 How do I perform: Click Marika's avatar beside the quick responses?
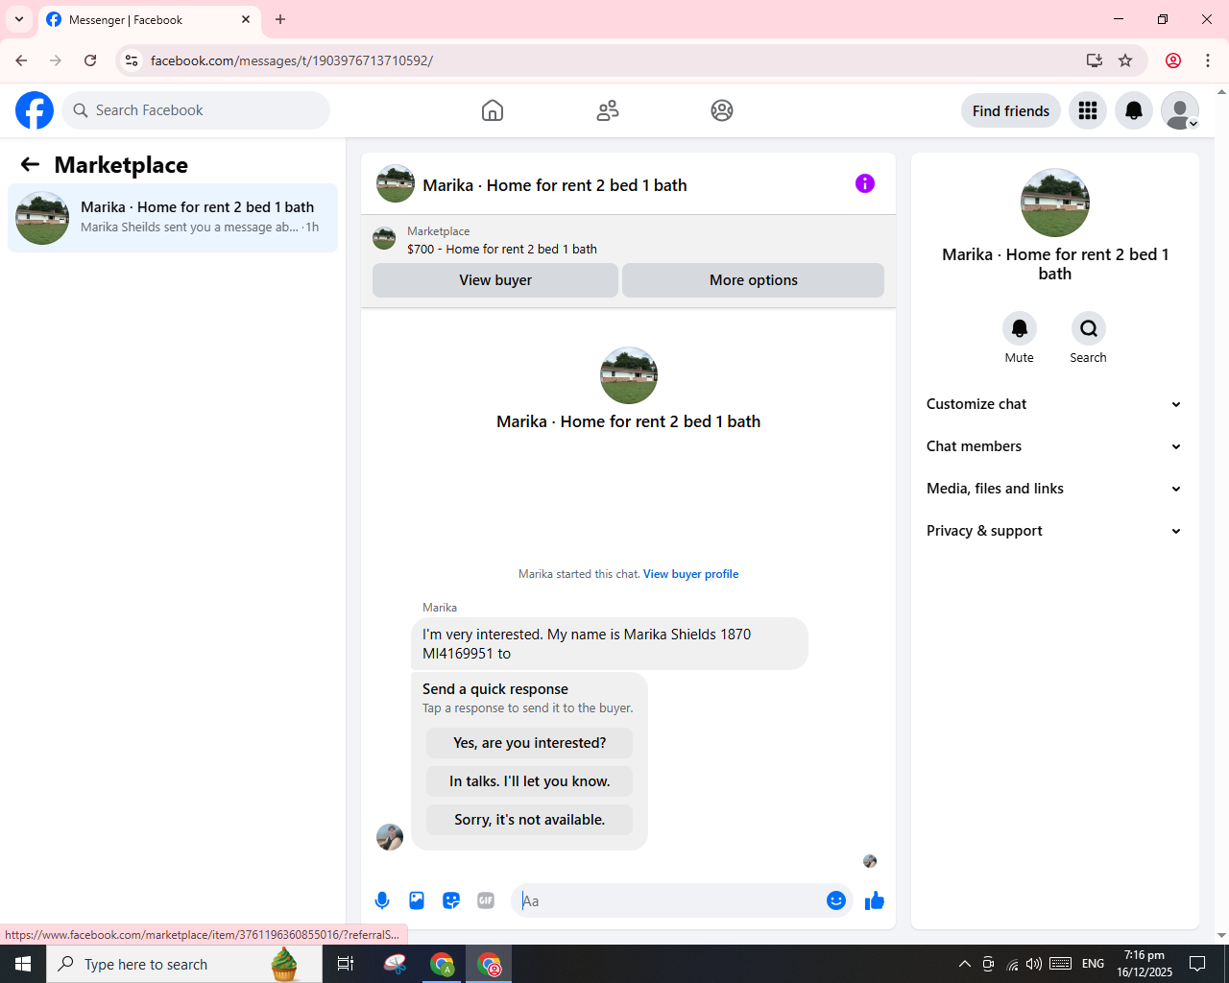tap(390, 837)
